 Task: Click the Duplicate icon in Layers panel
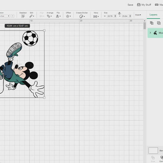coord(159,23)
